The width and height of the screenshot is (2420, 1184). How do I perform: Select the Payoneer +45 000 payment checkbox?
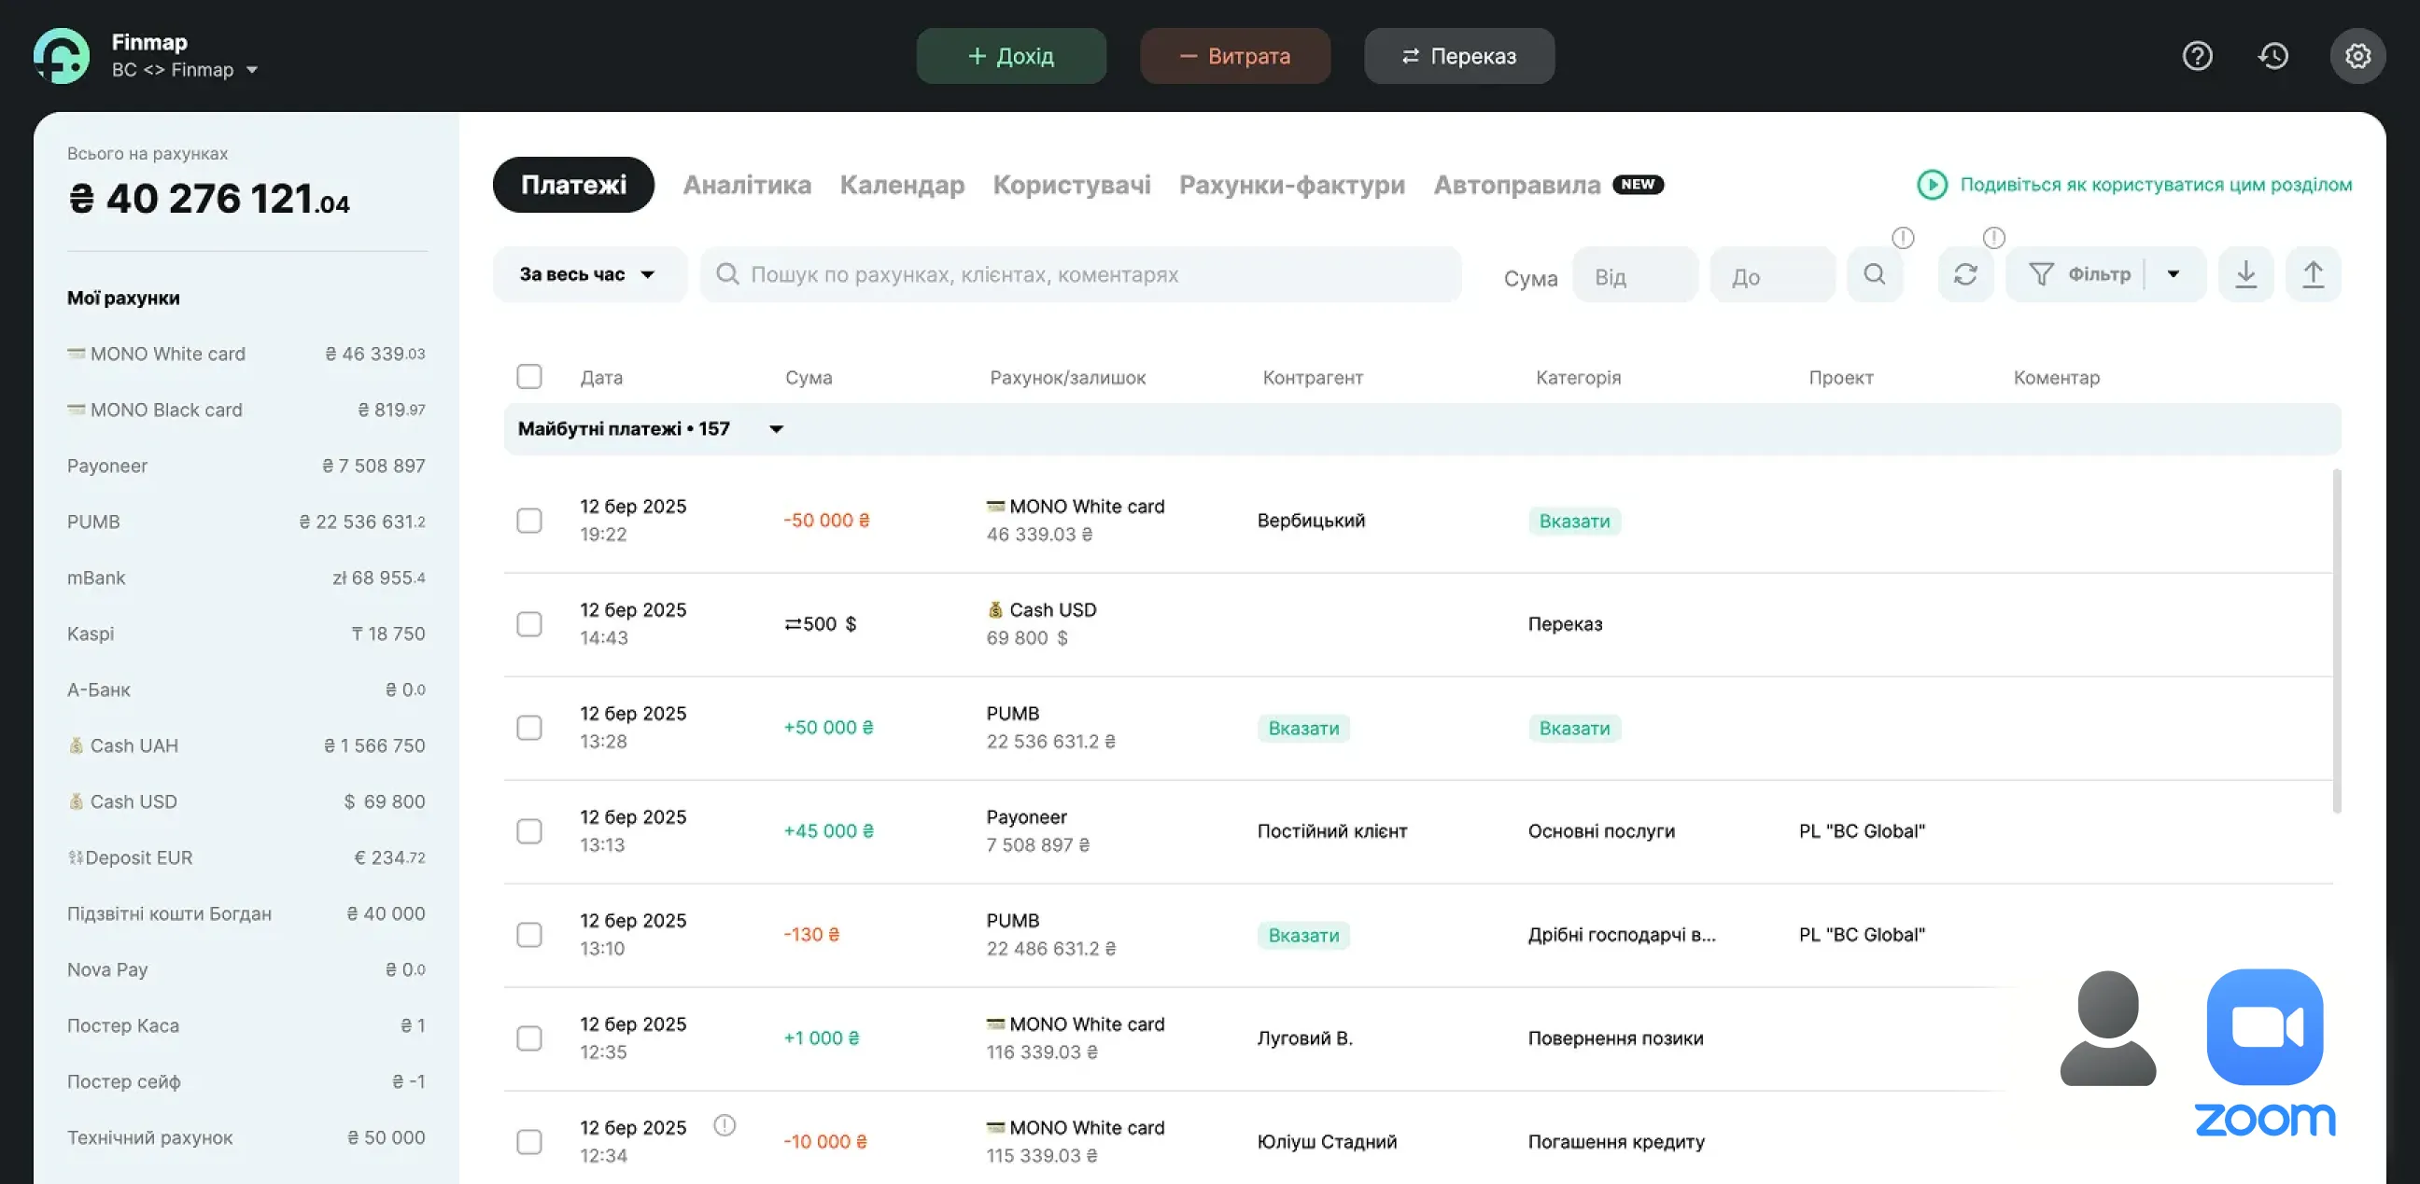(528, 831)
